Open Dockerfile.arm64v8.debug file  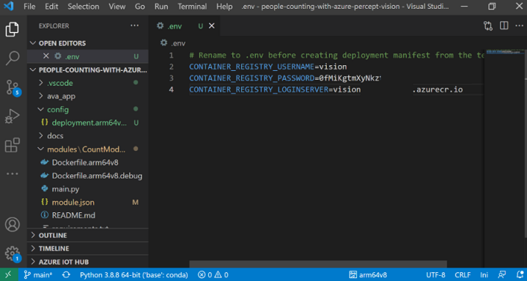[88, 176]
